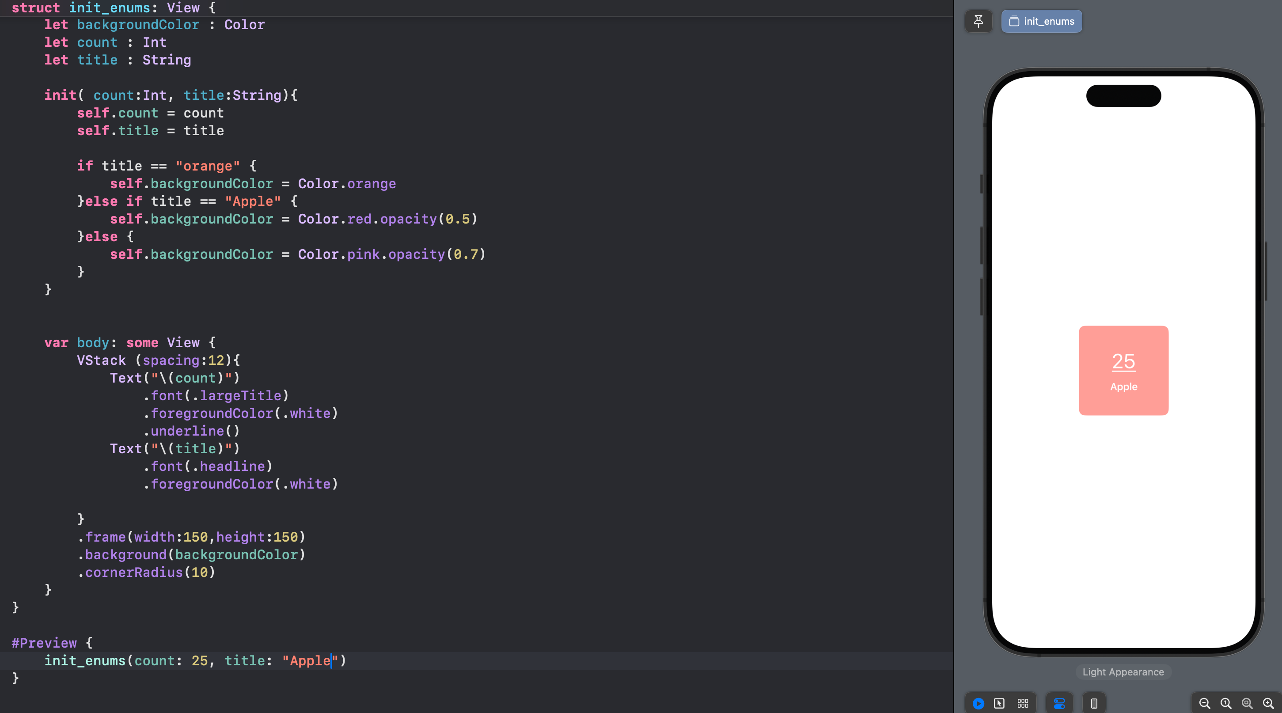Click the Color.pink text

tap(339, 254)
